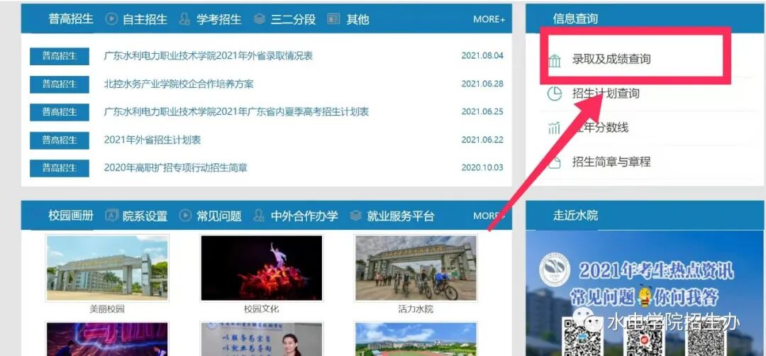Image resolution: width=766 pixels, height=356 pixels.
Task: Click the 走近水院 panel header
Action: point(644,216)
